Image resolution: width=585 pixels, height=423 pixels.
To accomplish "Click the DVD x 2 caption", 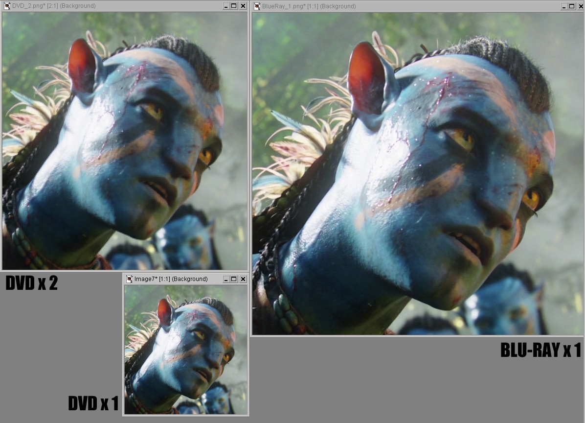I will pyautogui.click(x=32, y=283).
